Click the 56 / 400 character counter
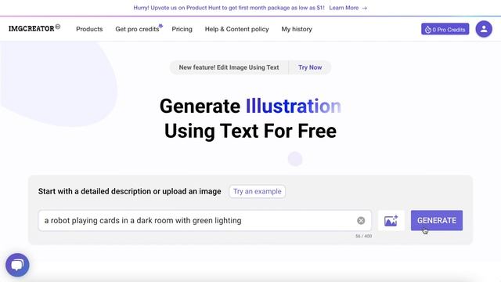Image resolution: width=501 pixels, height=282 pixels. [x=363, y=237]
